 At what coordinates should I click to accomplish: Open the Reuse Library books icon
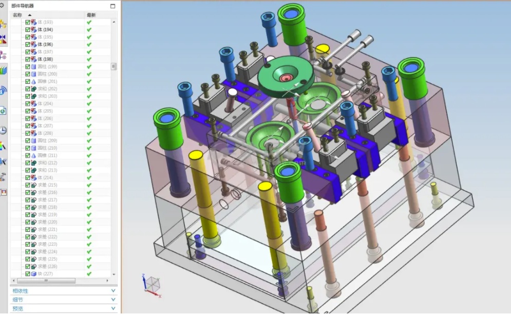[x=3, y=71]
